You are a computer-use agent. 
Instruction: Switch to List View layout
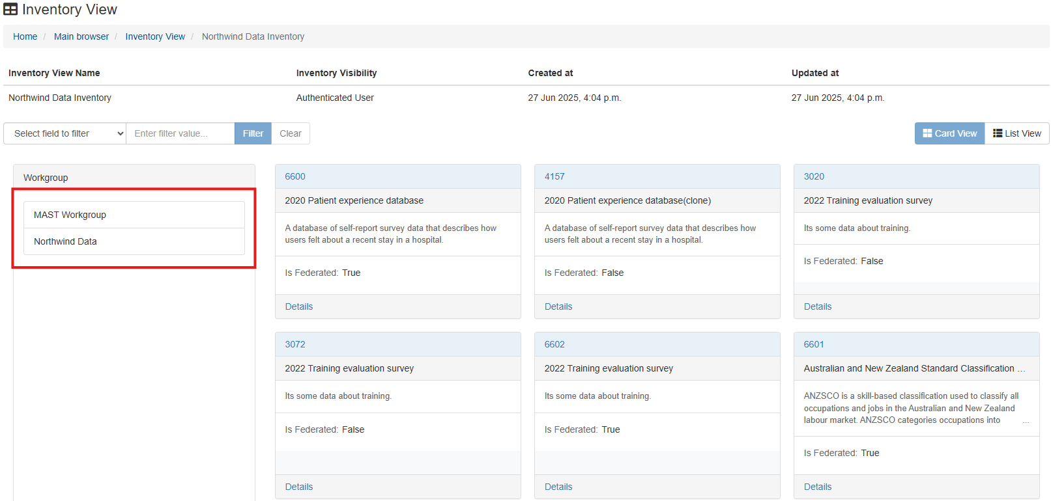[1016, 133]
